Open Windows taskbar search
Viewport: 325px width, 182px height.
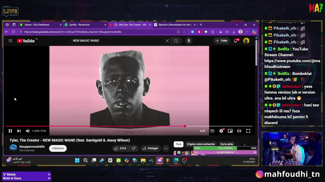[x=86, y=160]
